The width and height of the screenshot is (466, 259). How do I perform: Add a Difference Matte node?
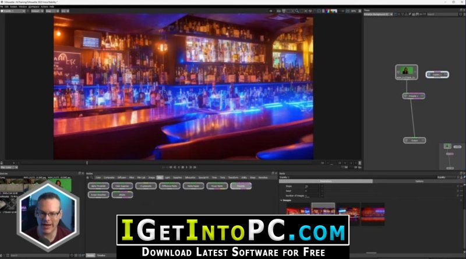[169, 186]
